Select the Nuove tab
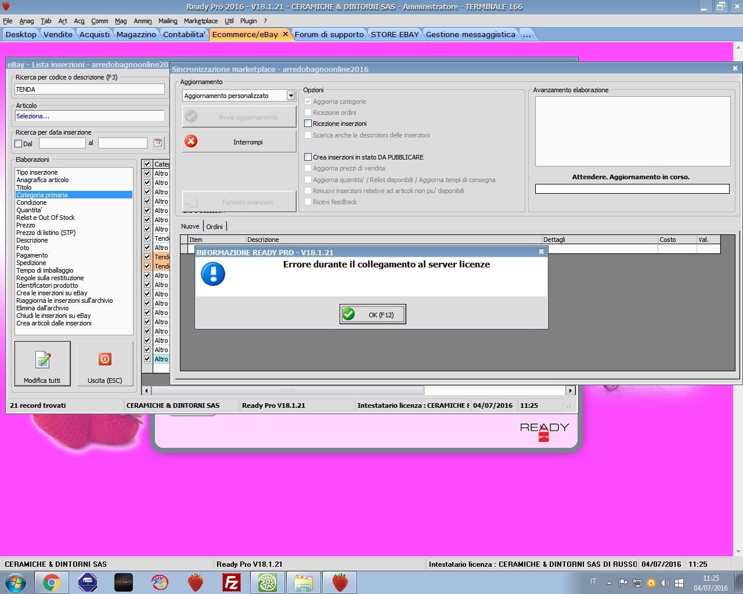 190,226
